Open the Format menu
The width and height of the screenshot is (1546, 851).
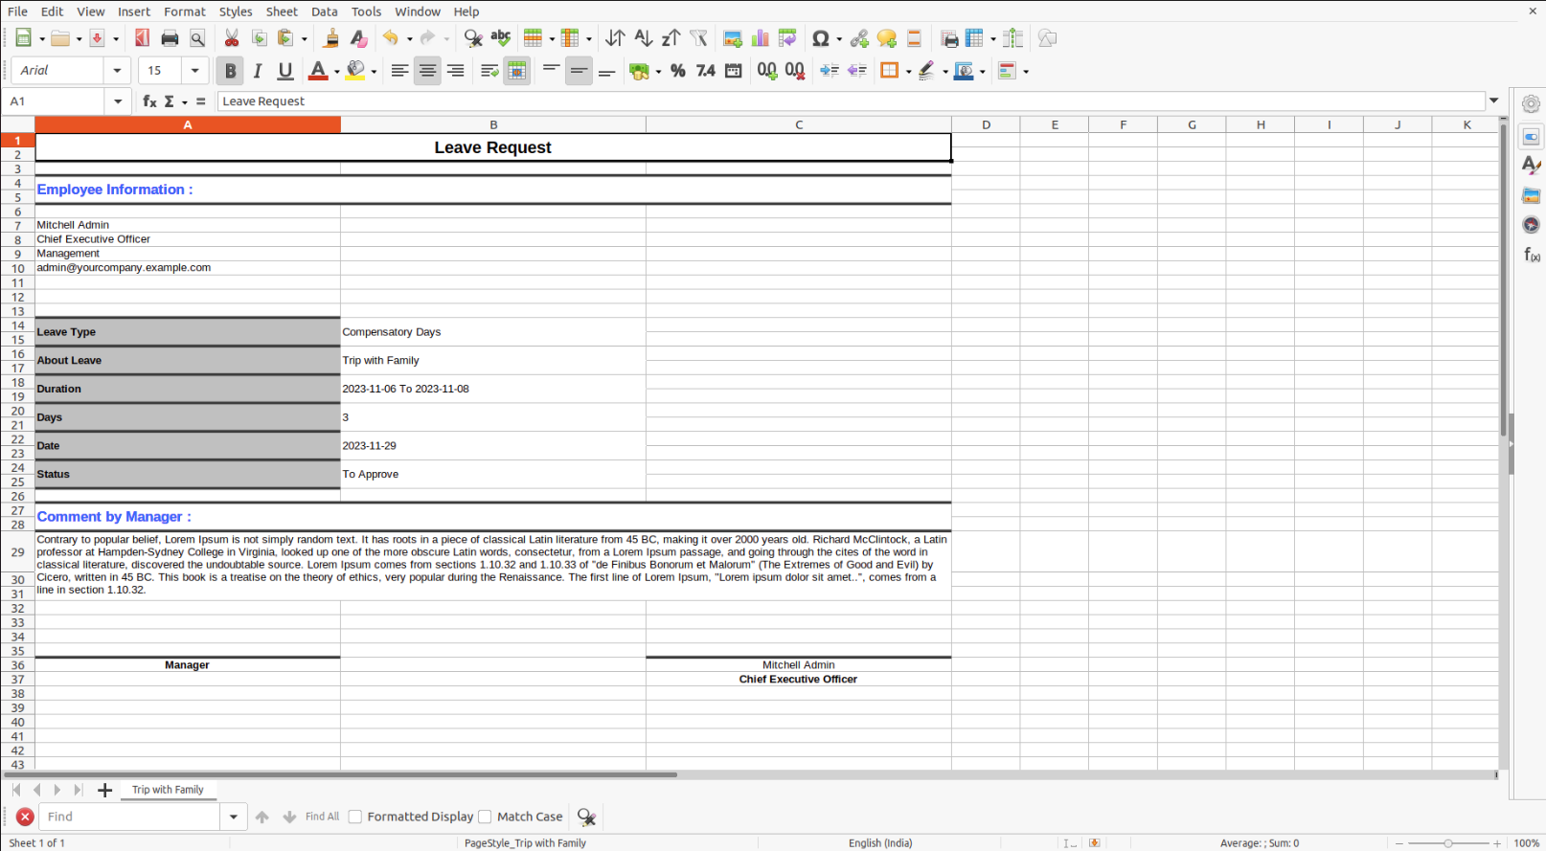(185, 11)
